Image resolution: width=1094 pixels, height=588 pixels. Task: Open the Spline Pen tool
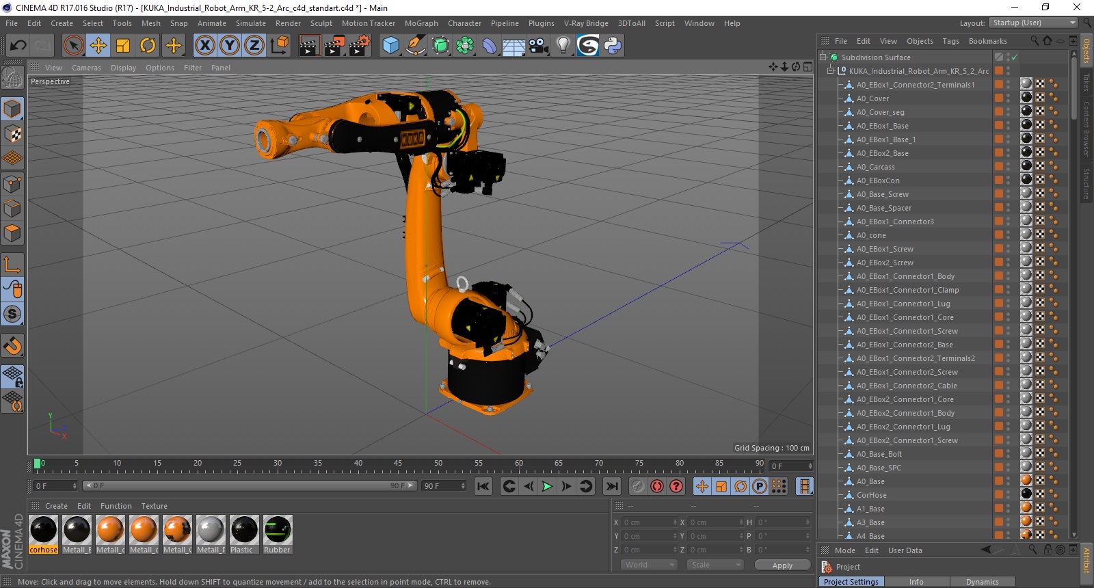(x=416, y=46)
